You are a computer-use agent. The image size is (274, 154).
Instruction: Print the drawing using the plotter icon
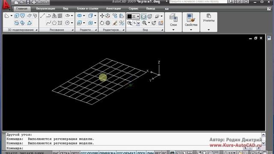(x=34, y=2)
